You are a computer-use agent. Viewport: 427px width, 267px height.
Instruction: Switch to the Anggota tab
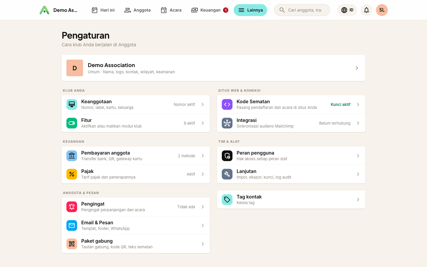click(x=137, y=10)
